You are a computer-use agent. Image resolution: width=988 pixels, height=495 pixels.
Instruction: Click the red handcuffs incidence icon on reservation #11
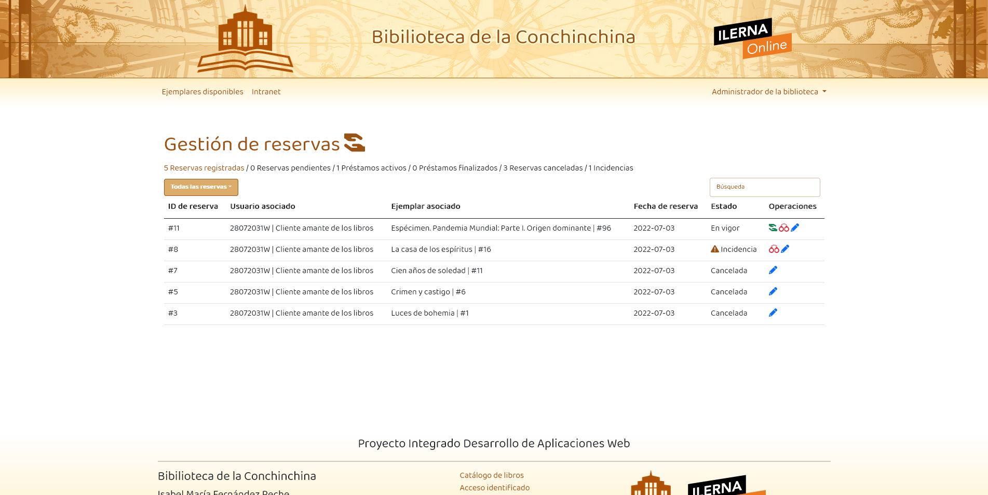pyautogui.click(x=784, y=228)
